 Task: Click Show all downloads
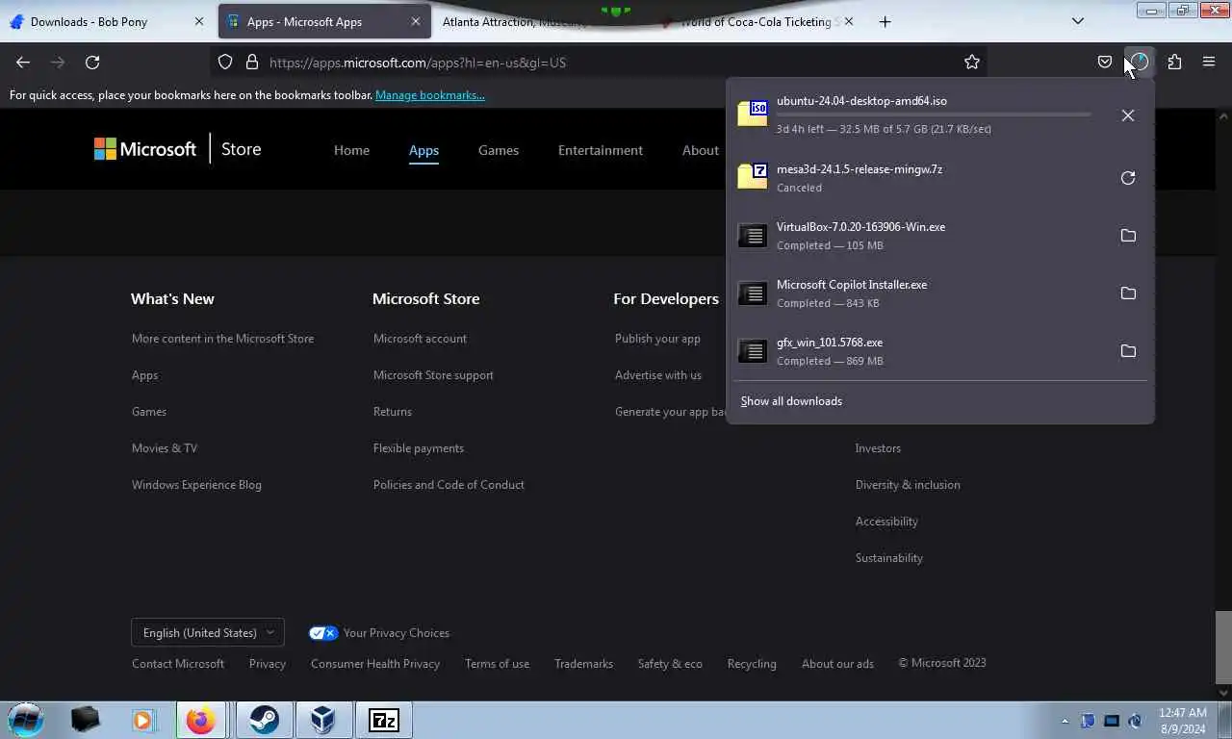791,401
